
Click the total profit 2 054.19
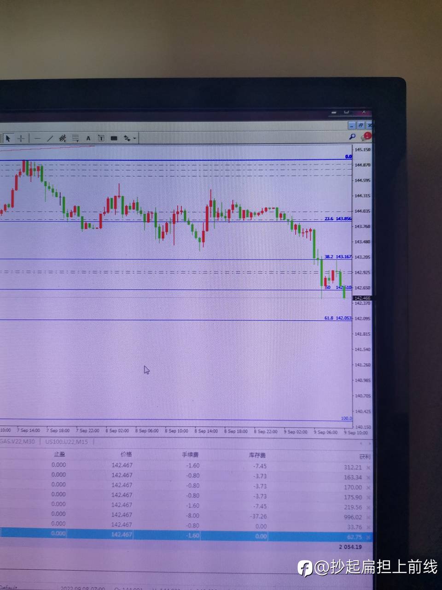[x=350, y=547]
